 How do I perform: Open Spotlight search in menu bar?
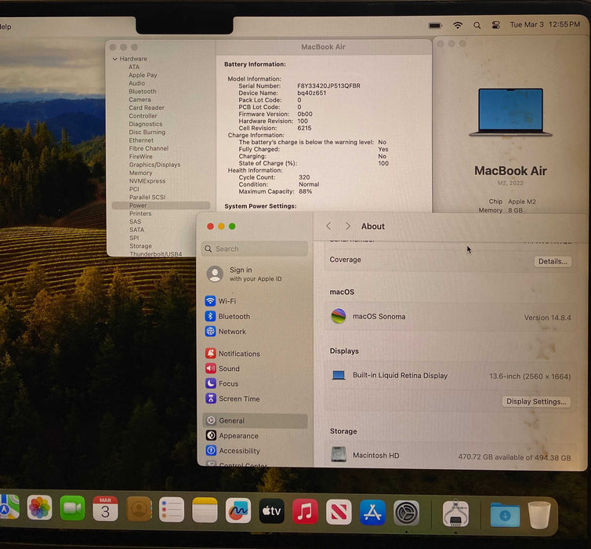477,25
